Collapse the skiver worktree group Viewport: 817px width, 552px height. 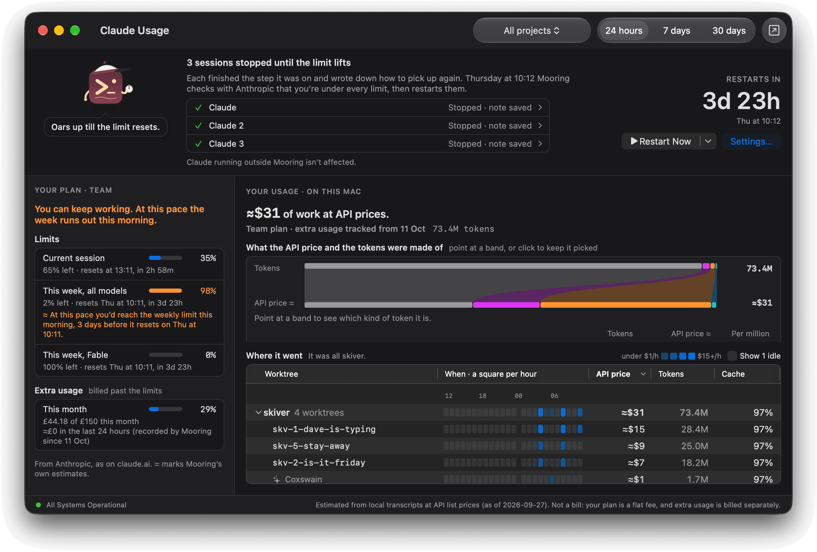(258, 413)
